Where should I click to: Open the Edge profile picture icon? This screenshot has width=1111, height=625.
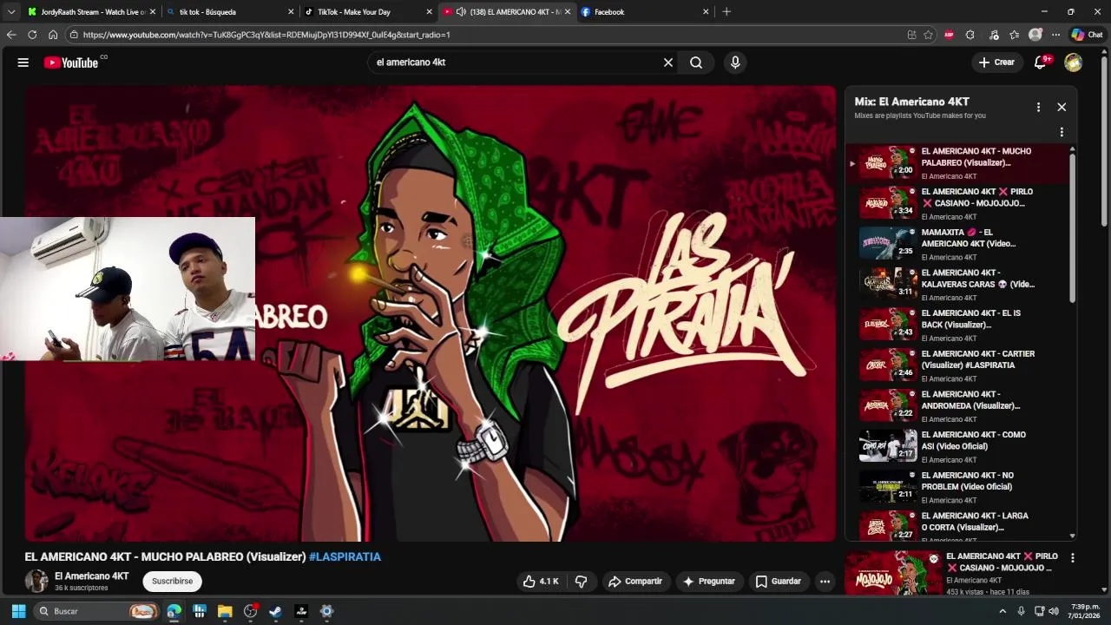click(x=1035, y=35)
